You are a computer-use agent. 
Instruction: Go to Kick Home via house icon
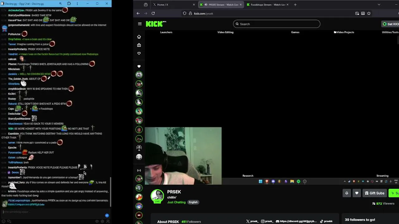coord(139,37)
